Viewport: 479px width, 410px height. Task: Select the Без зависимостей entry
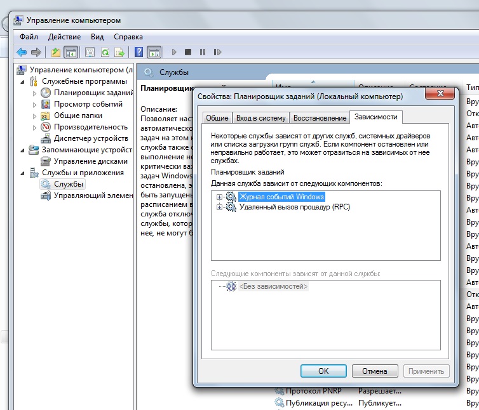273,286
